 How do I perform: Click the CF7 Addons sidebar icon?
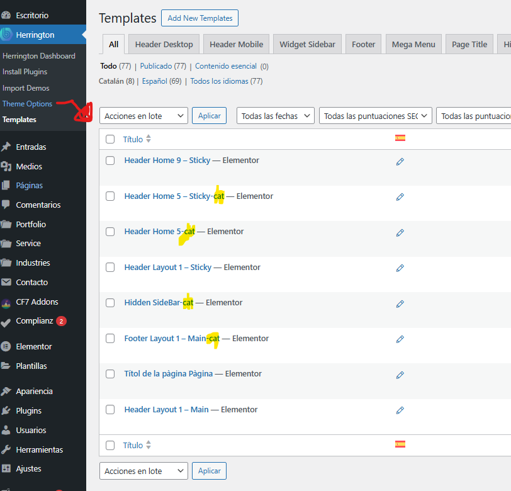(6, 302)
